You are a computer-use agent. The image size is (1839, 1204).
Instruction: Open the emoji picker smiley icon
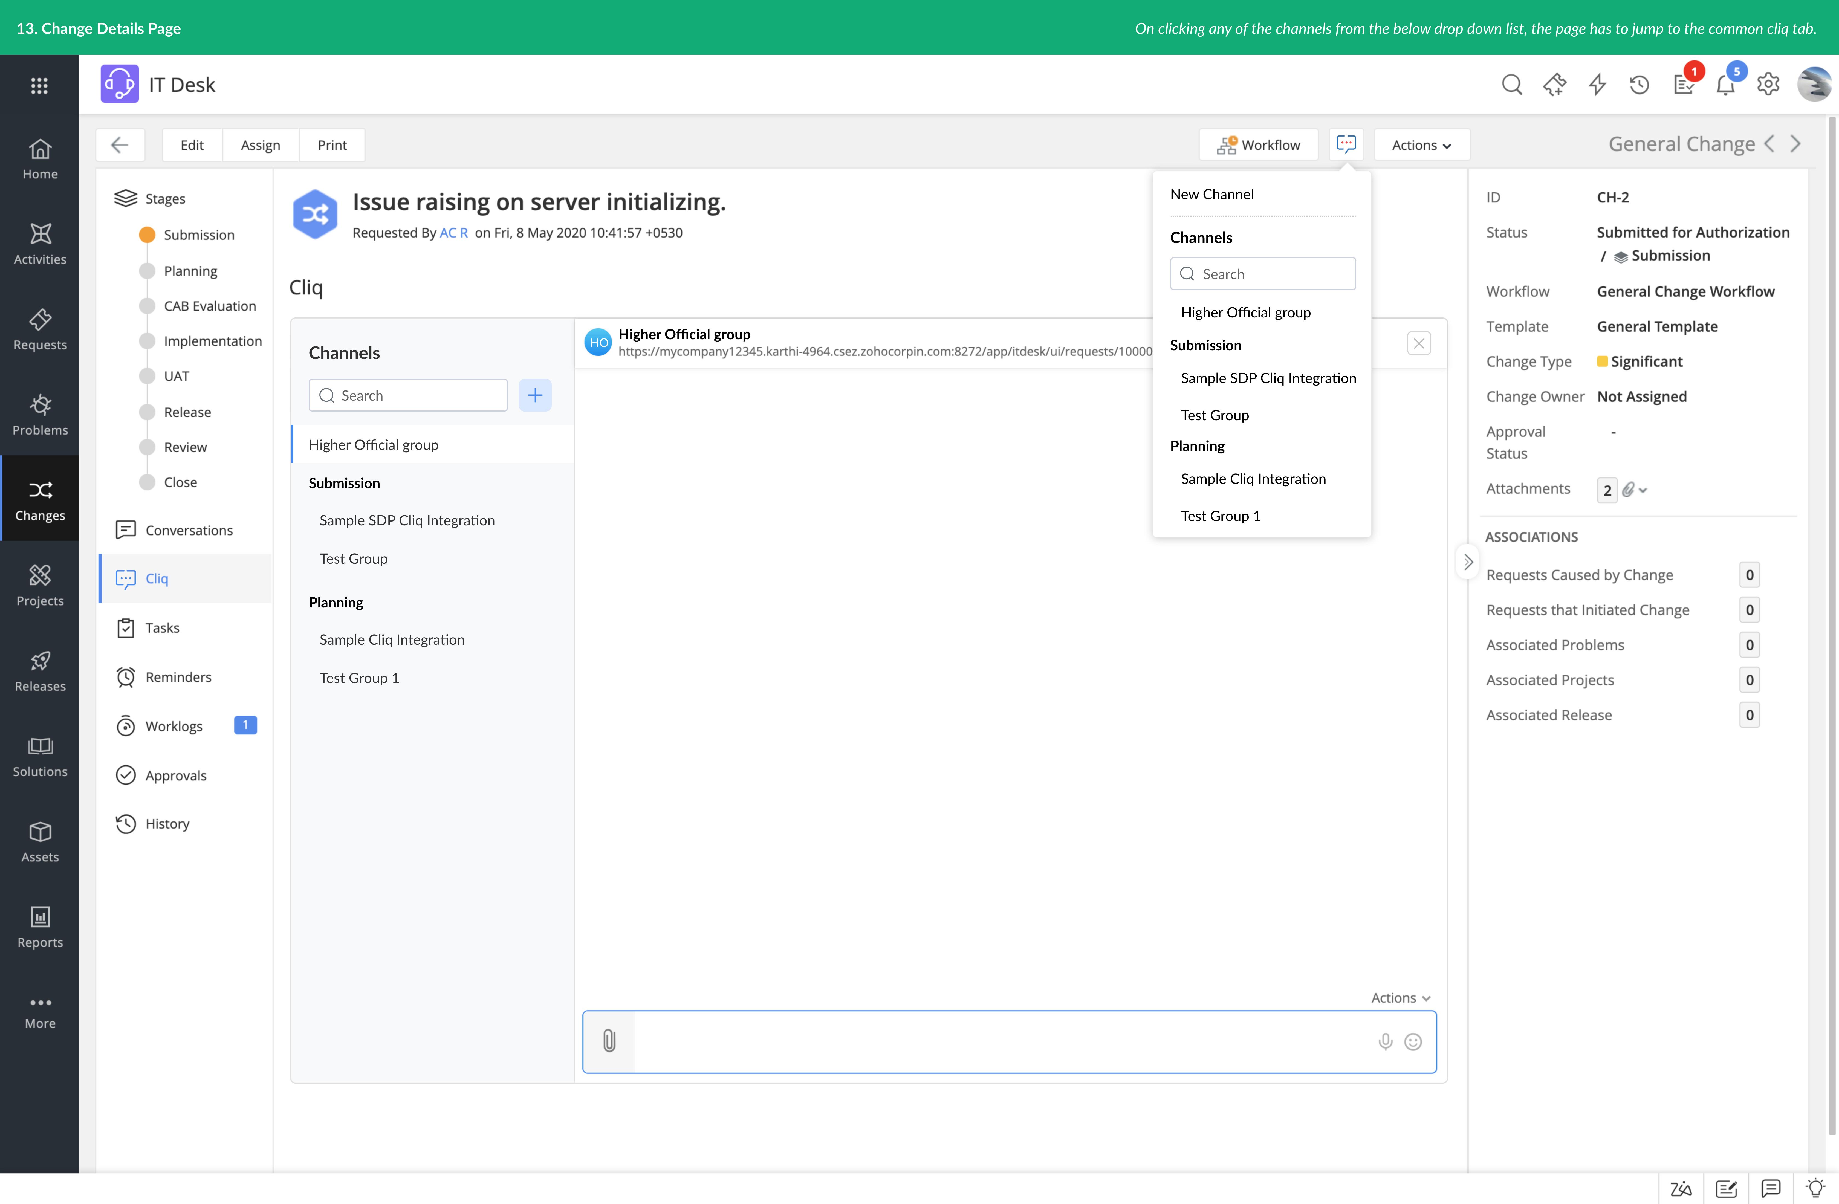point(1413,1042)
